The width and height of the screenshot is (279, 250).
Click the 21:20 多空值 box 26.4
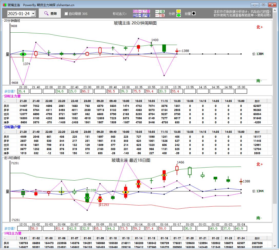coord(23,91)
